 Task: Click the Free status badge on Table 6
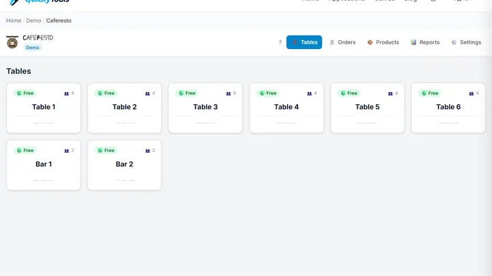tap(430, 93)
